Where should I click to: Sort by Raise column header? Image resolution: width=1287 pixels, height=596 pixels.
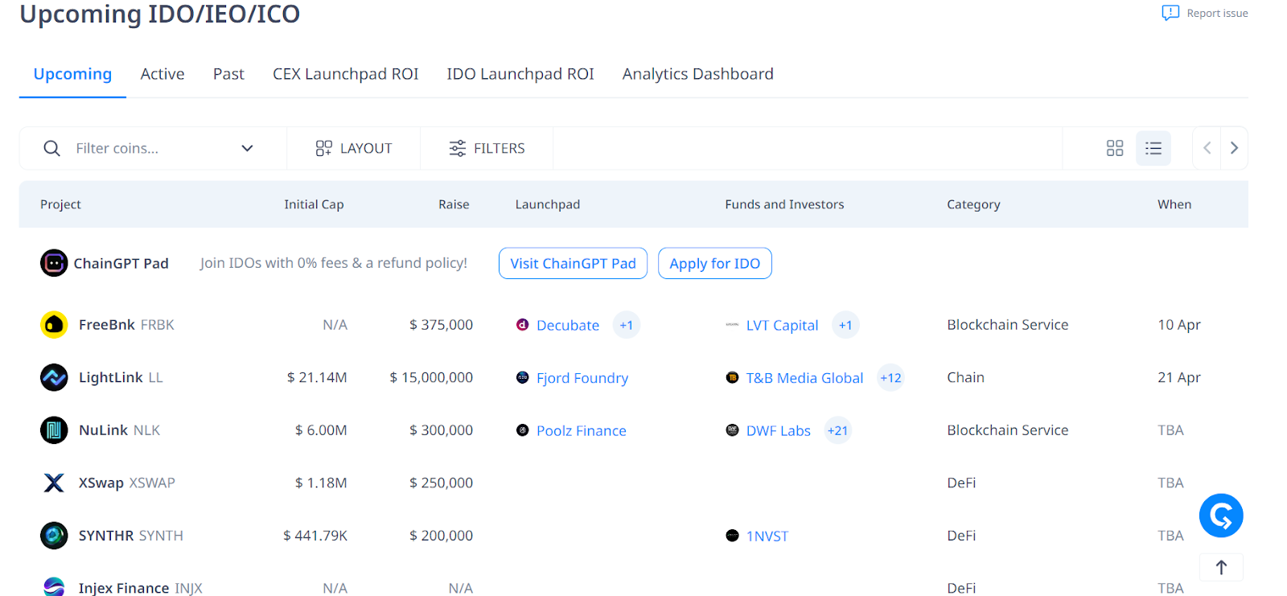click(454, 204)
